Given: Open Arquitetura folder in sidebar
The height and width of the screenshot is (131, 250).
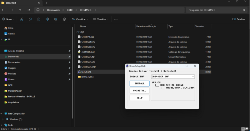Looking at the screenshot, I should point(13,102).
